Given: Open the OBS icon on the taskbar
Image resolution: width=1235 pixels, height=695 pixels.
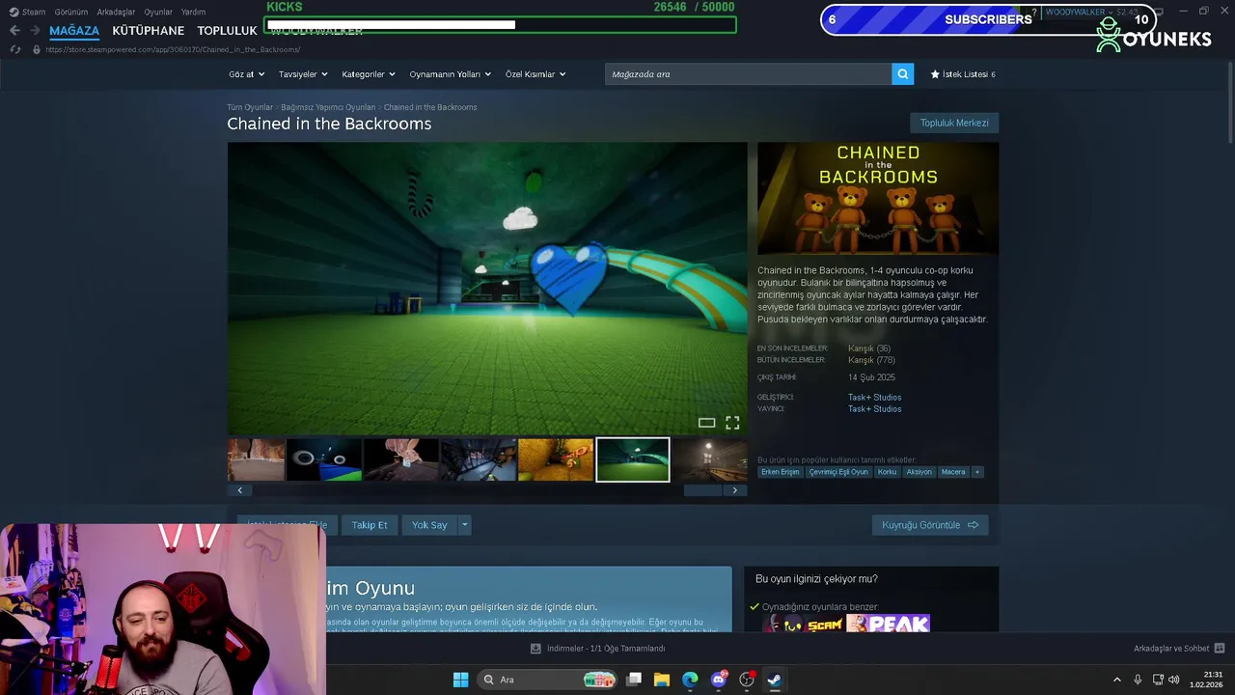Looking at the screenshot, I should (x=746, y=680).
